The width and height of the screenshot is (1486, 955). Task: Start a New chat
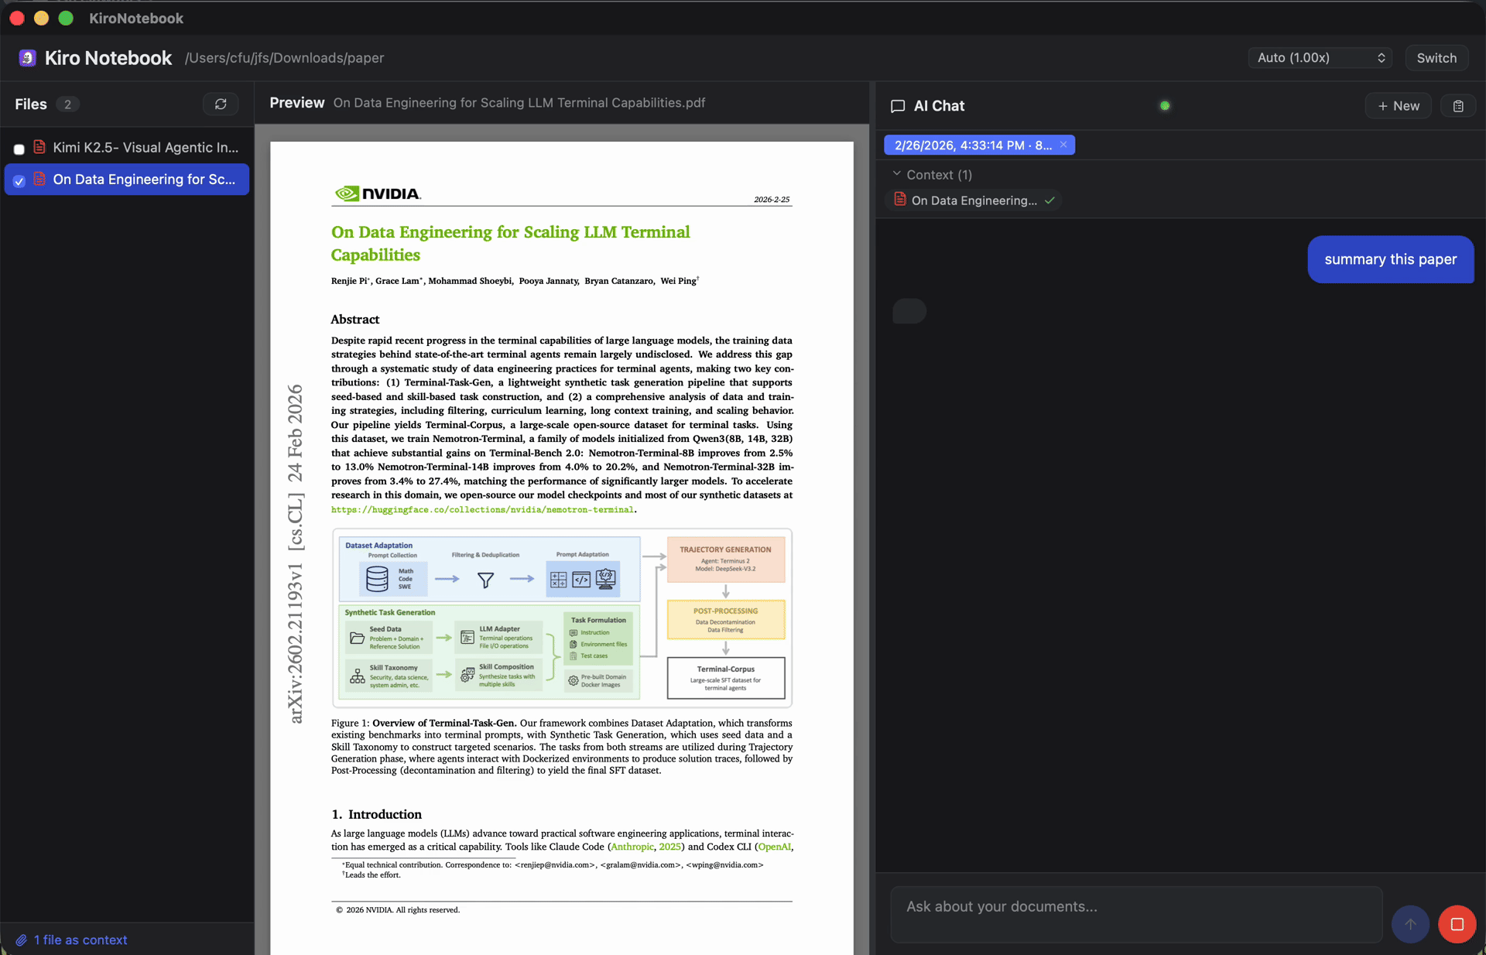point(1399,106)
